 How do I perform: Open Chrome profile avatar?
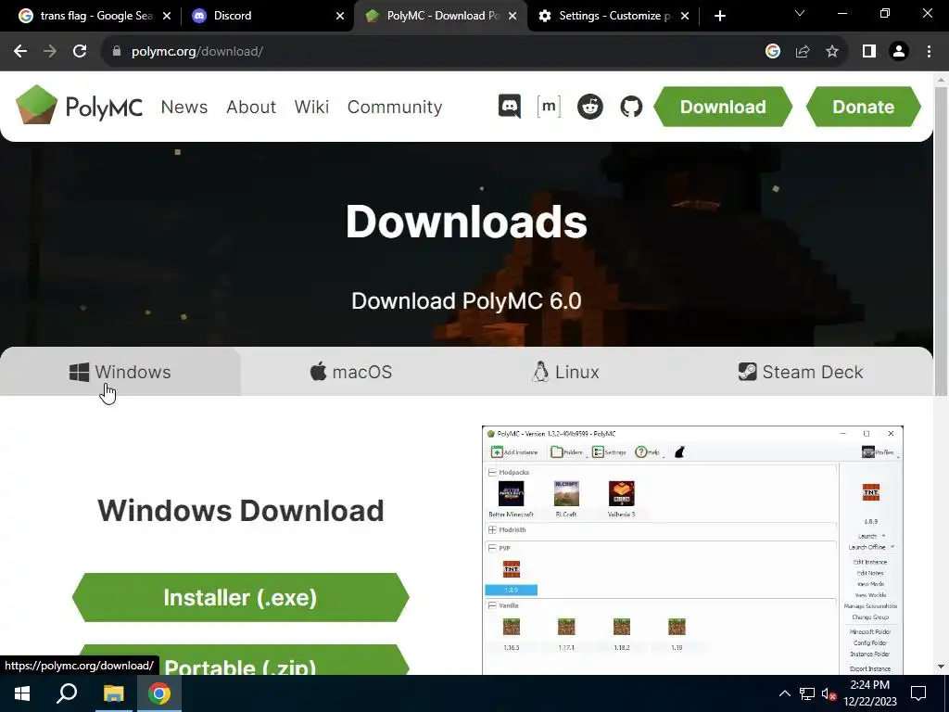[899, 52]
